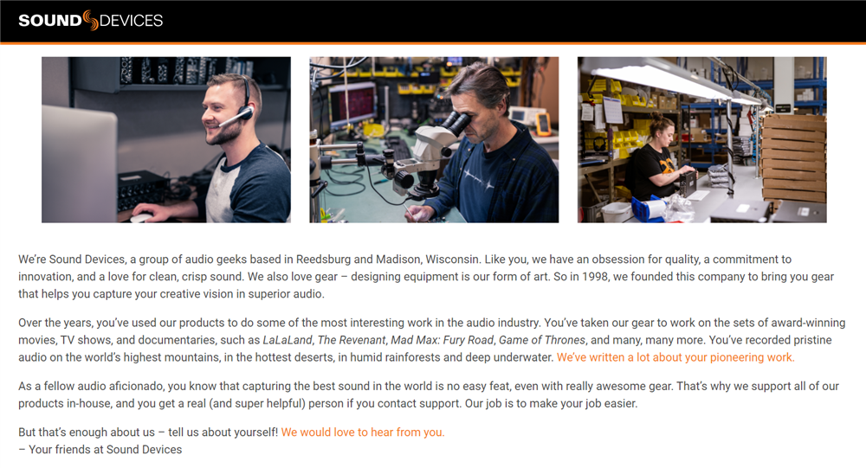Follow 'We've written a lot about your pioneering work' link
Viewport: 866px width, 468px height.
[675, 357]
